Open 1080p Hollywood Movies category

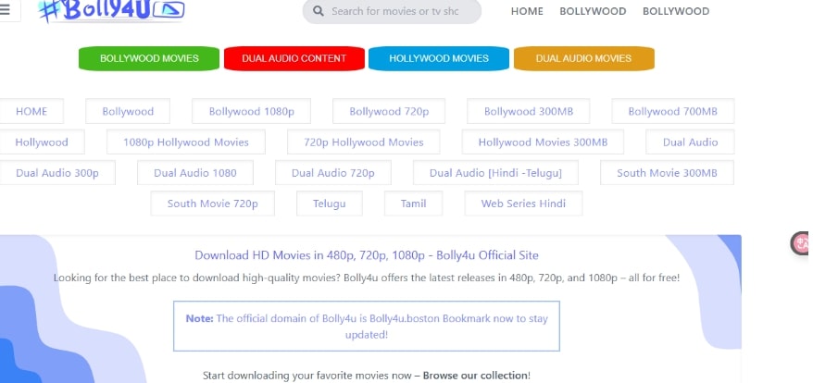pos(185,142)
